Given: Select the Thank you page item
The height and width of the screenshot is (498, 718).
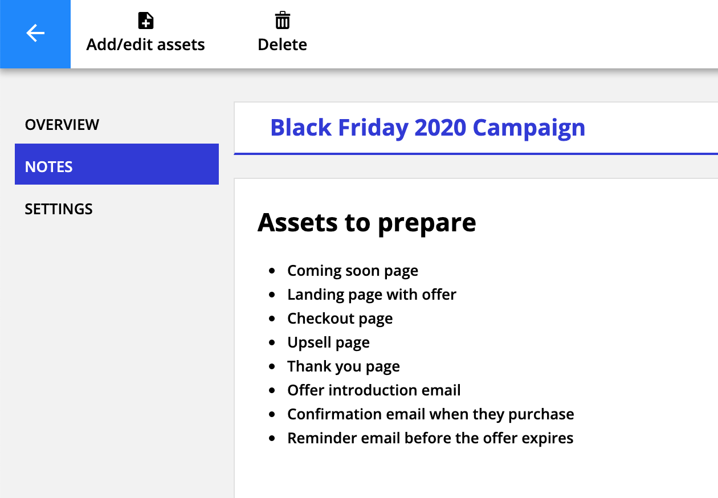Looking at the screenshot, I should [x=343, y=366].
